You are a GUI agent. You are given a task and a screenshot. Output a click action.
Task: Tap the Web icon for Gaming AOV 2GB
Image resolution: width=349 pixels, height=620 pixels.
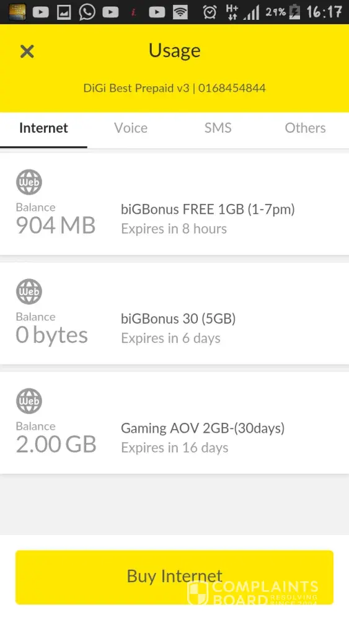pos(29,401)
